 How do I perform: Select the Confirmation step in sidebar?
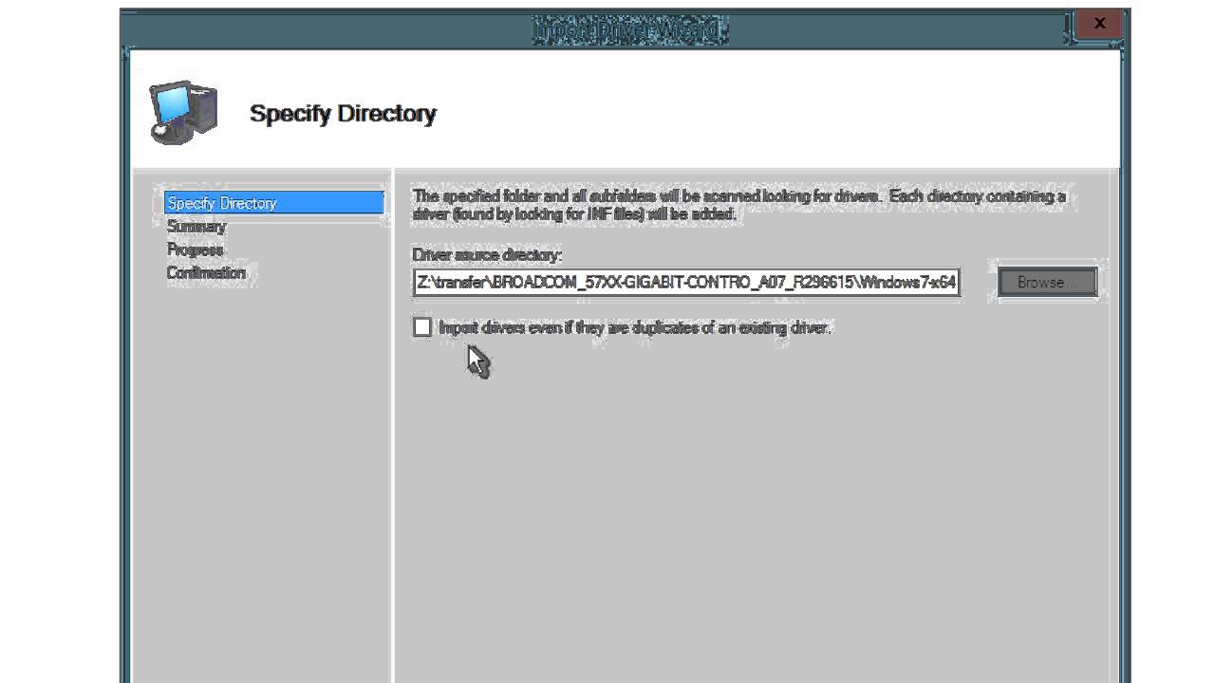point(206,273)
